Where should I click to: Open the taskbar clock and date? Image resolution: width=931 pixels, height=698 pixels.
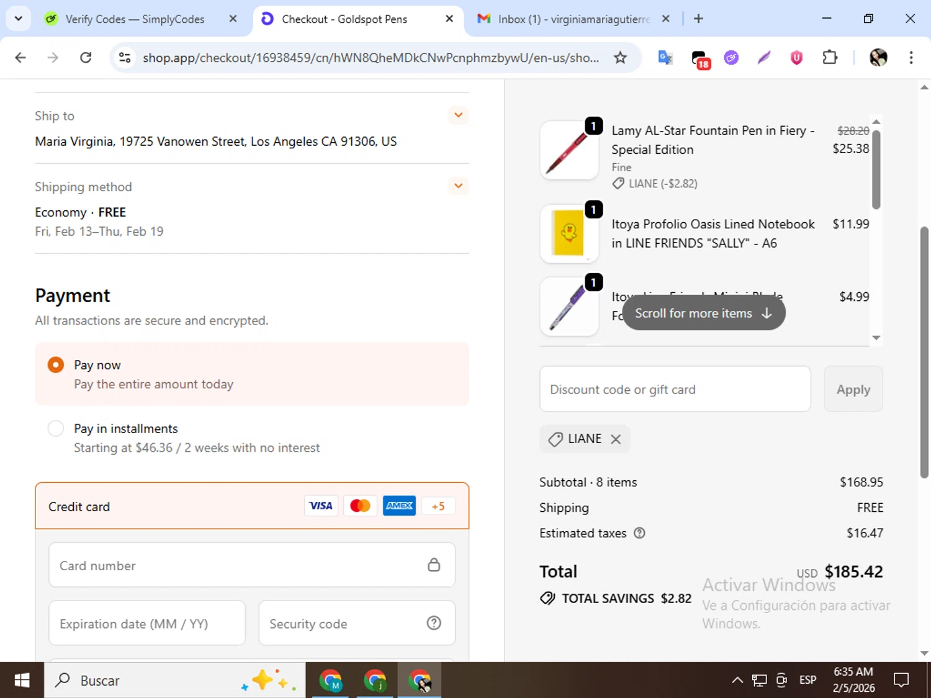(853, 680)
